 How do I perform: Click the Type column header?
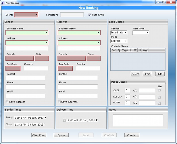(x=125, y=50)
